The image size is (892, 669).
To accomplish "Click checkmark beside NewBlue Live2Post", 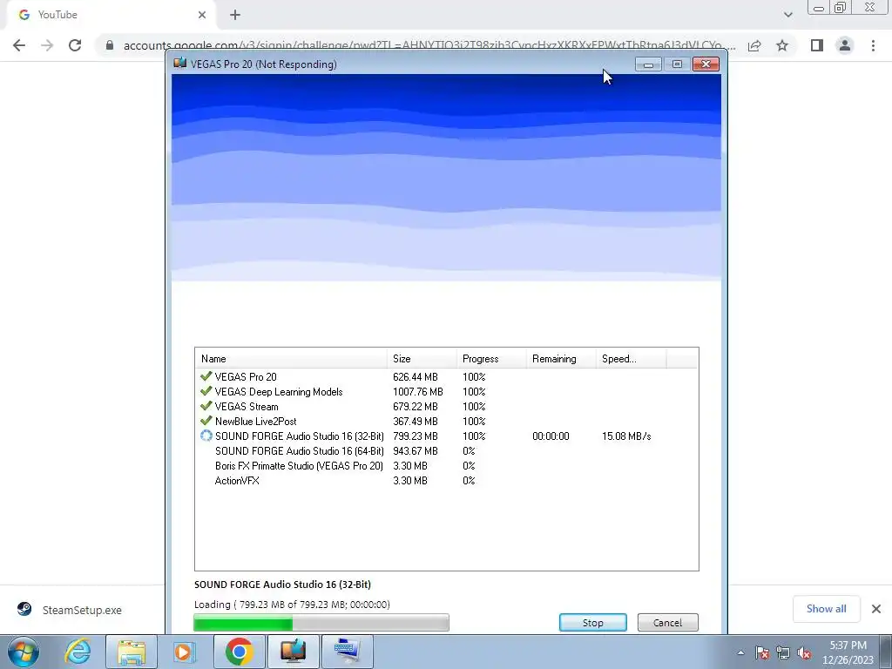I will (206, 421).
